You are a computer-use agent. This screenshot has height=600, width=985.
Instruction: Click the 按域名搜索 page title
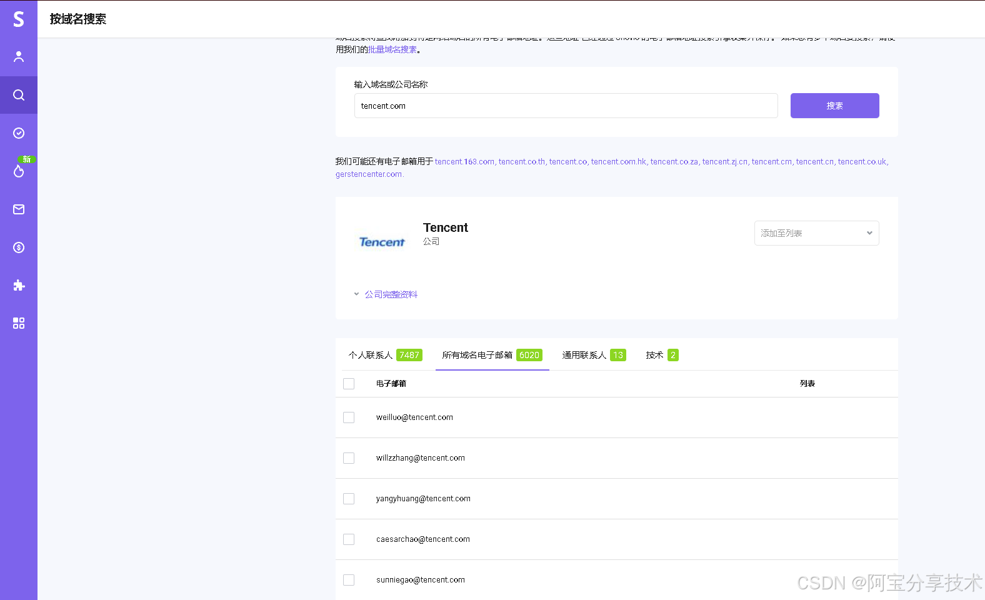78,19
